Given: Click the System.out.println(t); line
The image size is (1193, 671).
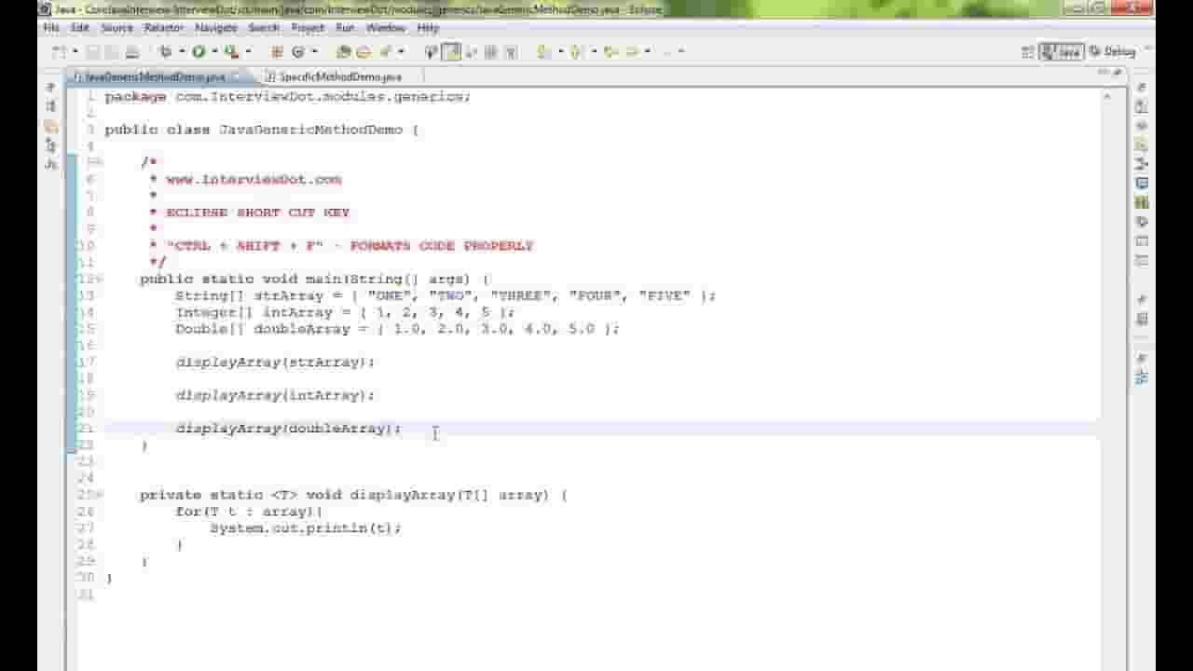Looking at the screenshot, I should tap(306, 528).
